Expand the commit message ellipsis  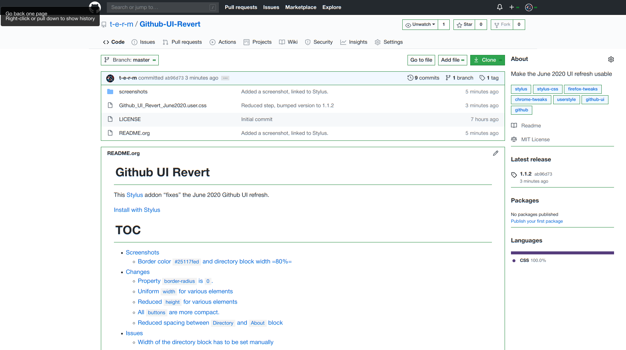225,78
